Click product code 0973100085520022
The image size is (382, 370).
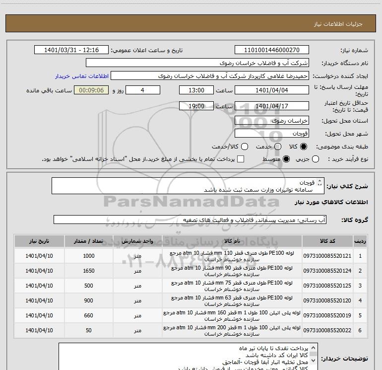[327, 330]
